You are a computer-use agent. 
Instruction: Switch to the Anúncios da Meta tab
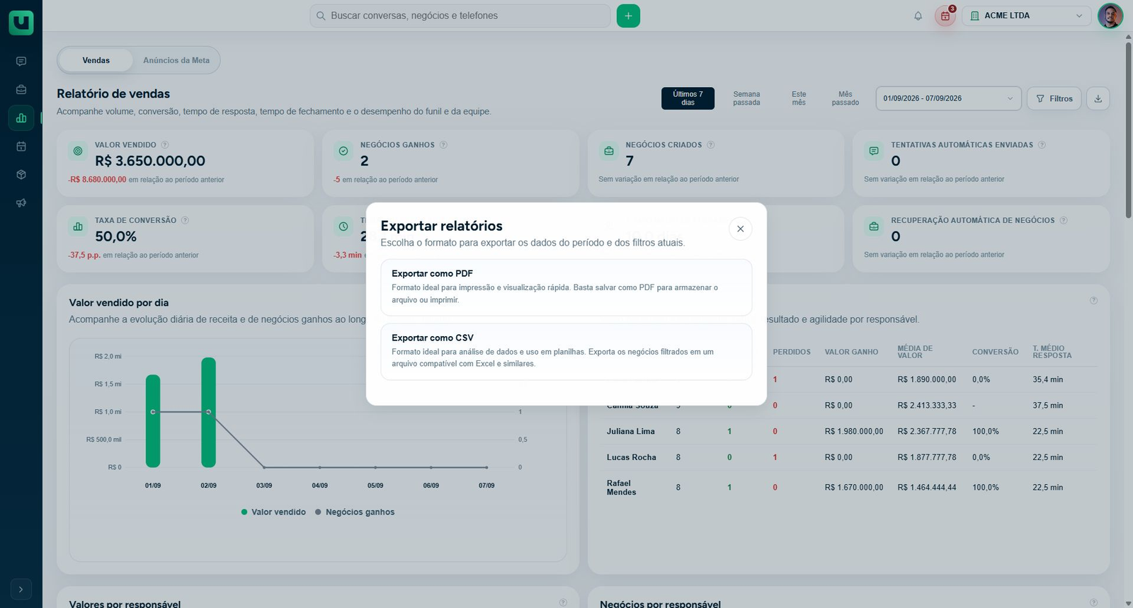point(176,60)
